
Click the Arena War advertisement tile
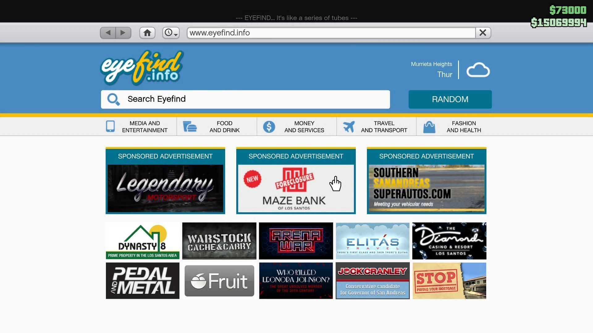[296, 240]
